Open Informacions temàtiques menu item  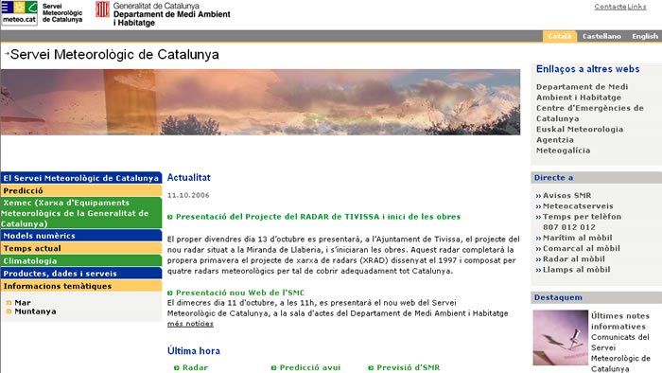tap(81, 286)
